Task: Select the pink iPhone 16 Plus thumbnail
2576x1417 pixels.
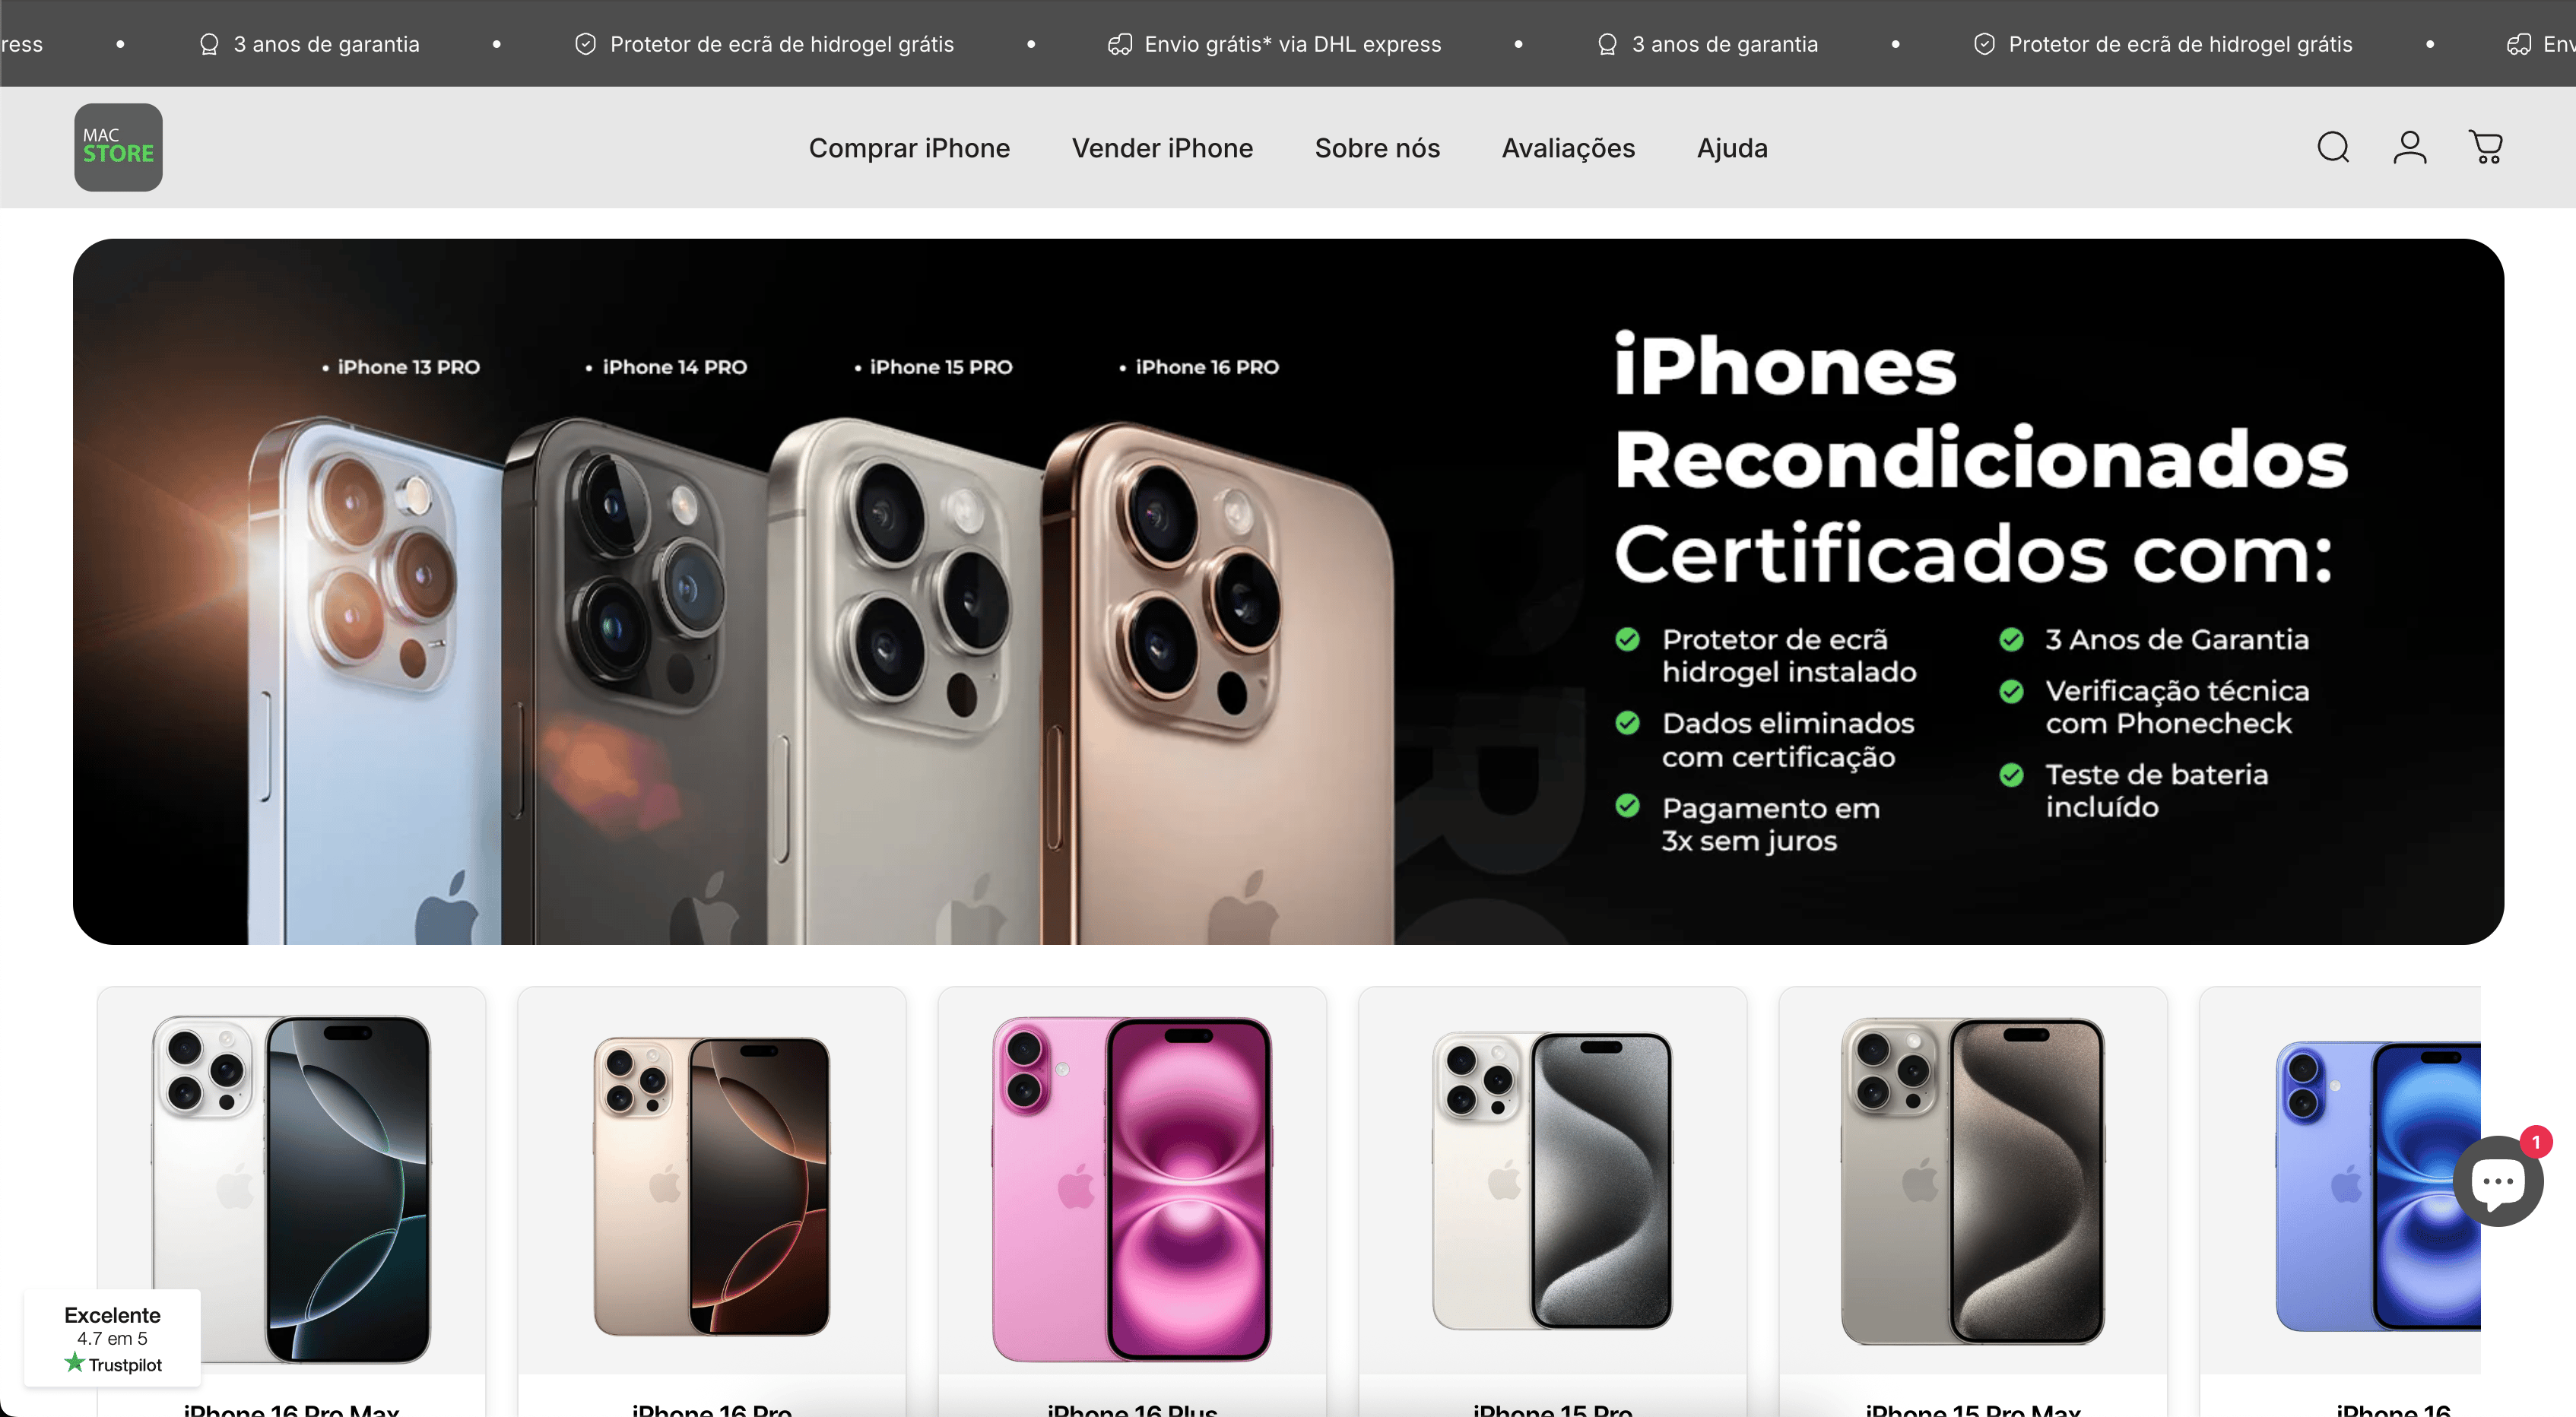Action: tap(1131, 1189)
